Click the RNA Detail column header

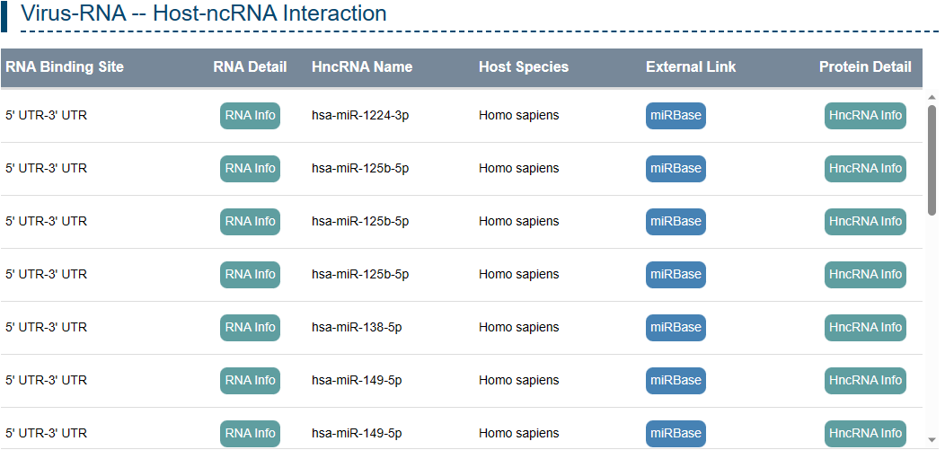pyautogui.click(x=250, y=67)
